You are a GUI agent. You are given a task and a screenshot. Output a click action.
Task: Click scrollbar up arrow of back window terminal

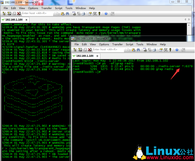(x=189, y=25)
